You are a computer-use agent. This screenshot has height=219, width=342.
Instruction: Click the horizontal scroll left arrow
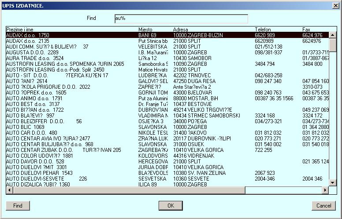click(x=10, y=190)
